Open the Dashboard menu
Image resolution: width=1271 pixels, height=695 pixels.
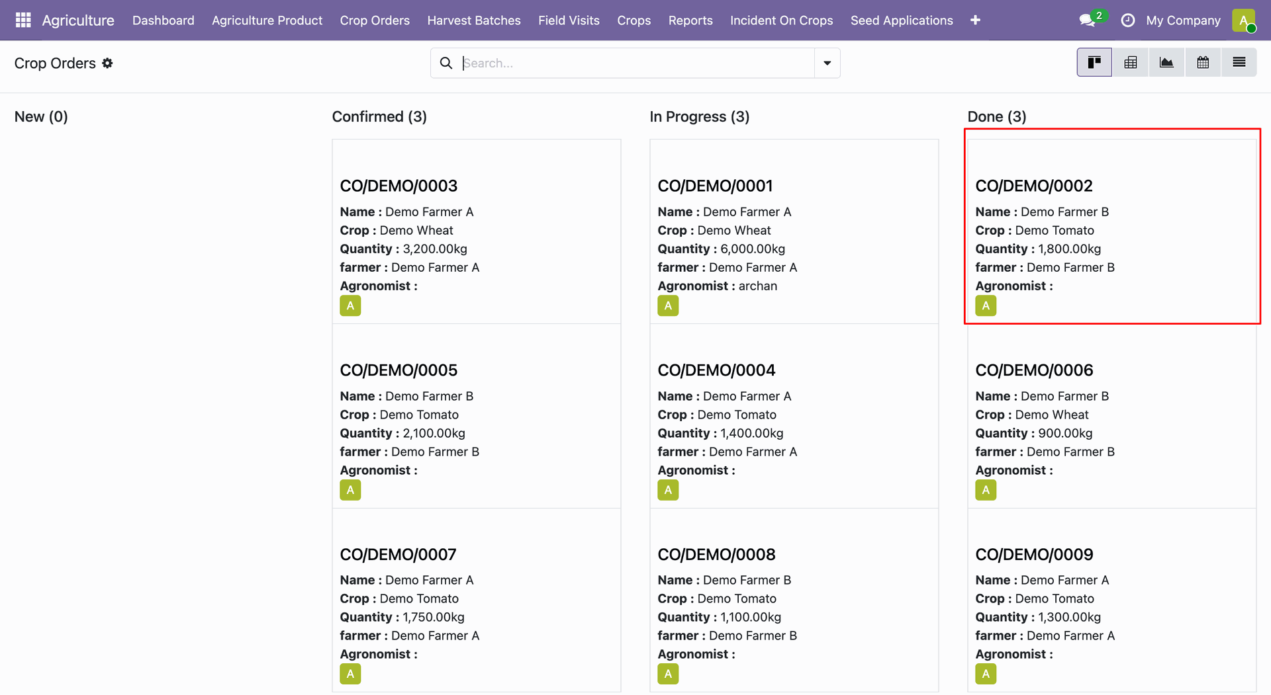(x=164, y=20)
